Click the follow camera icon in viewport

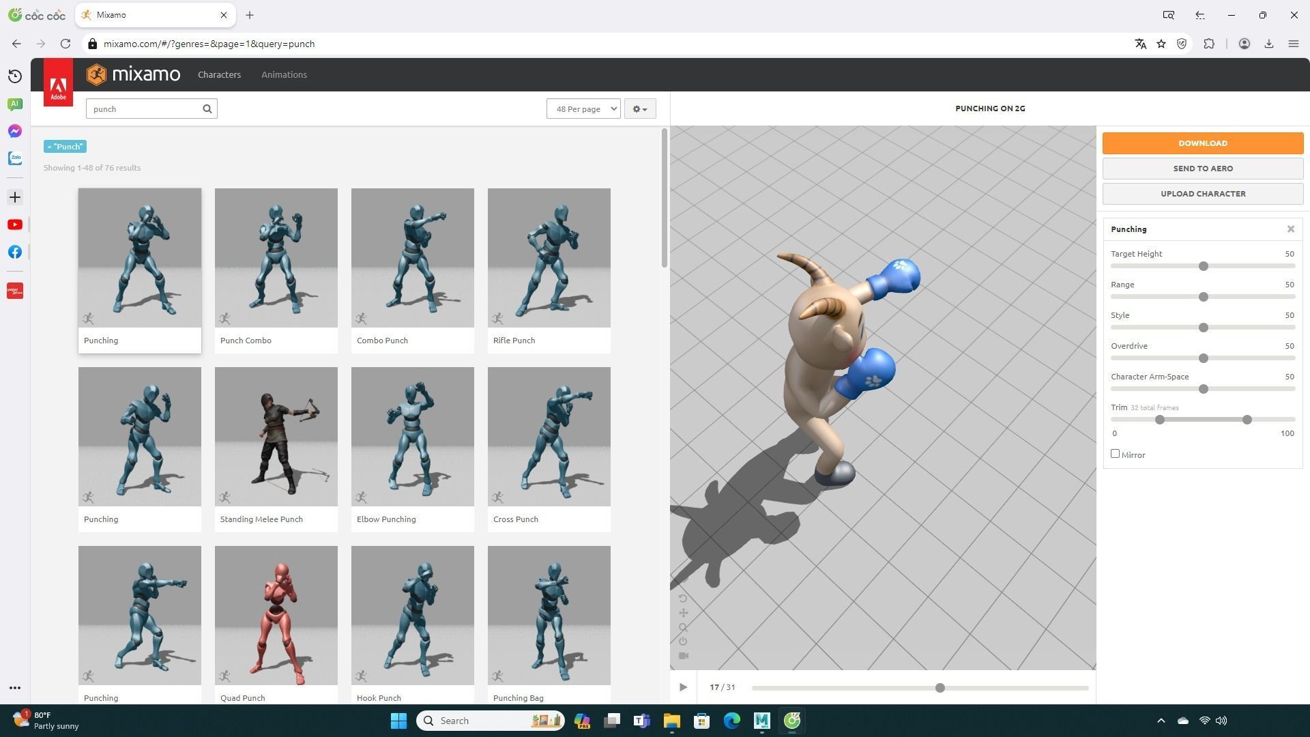(683, 656)
